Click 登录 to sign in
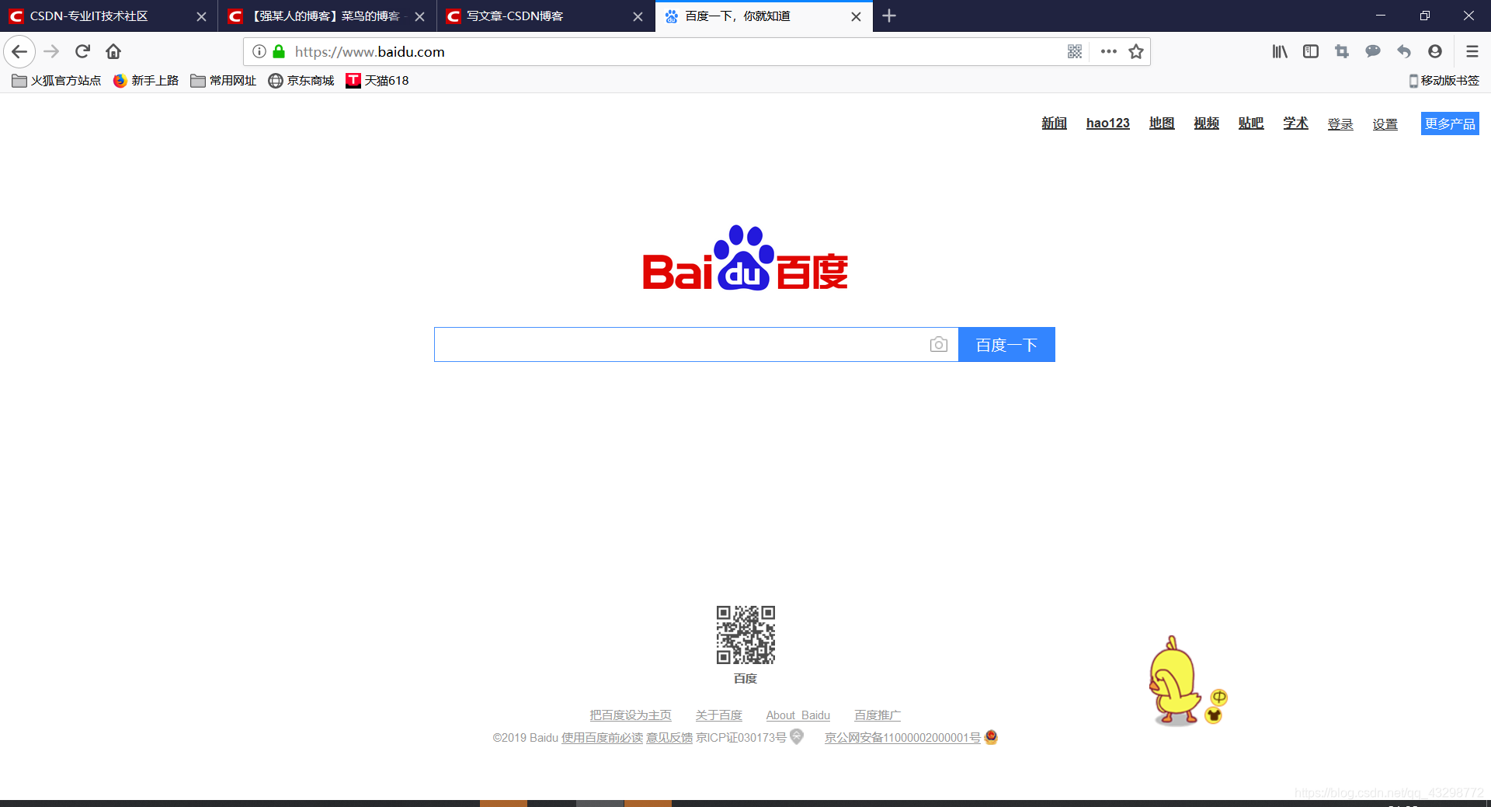1491x807 pixels. [1340, 124]
